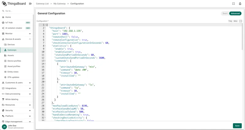245x130 pixels.
Task: Focus the Go to search field
Action: pos(17,11)
